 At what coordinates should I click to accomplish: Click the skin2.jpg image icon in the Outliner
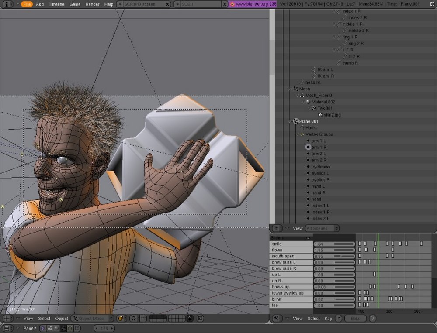pos(321,114)
